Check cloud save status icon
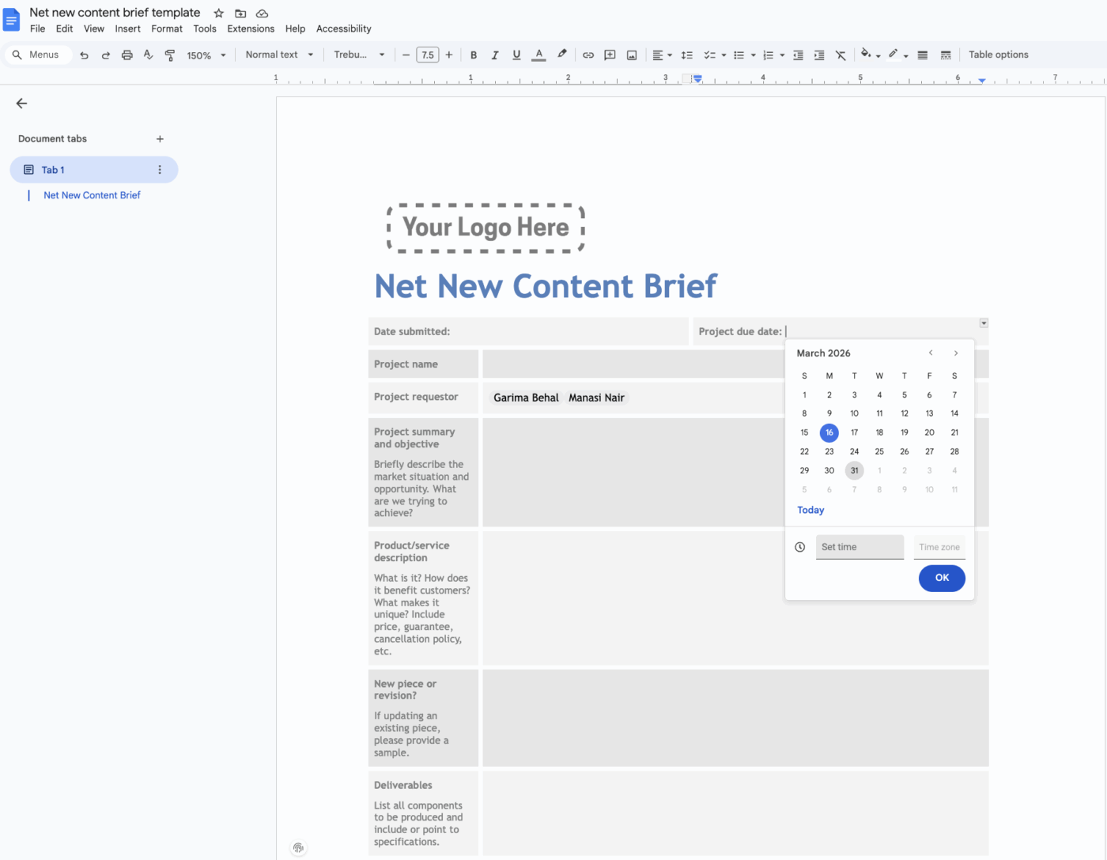The height and width of the screenshot is (860, 1107). 263,13
